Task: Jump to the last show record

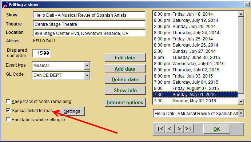Action: click(x=188, y=129)
